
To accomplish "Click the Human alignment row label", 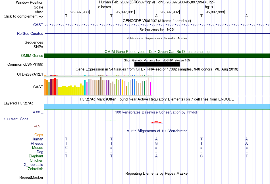I will 37,139.
